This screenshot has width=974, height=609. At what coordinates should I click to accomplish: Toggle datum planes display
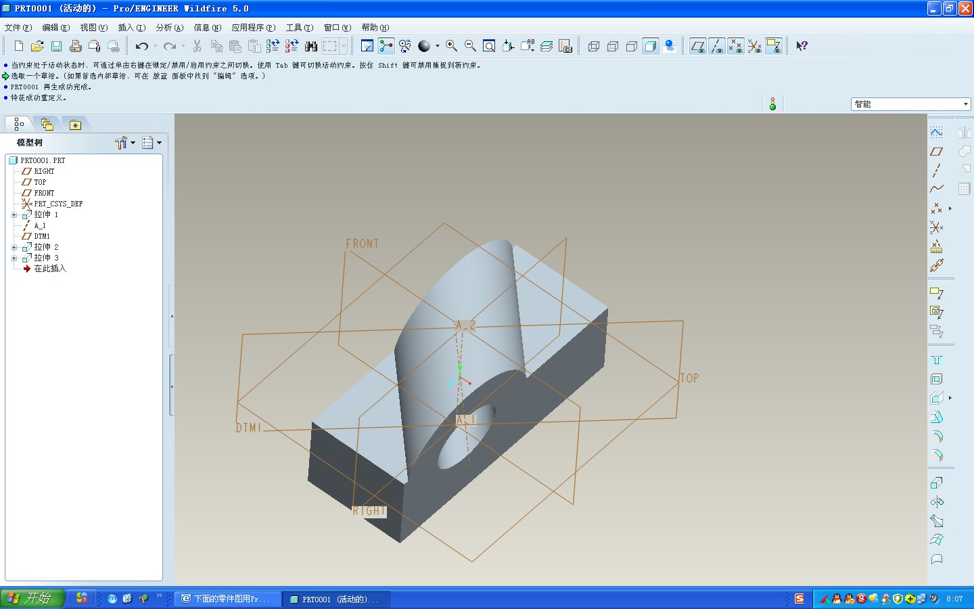click(x=697, y=46)
